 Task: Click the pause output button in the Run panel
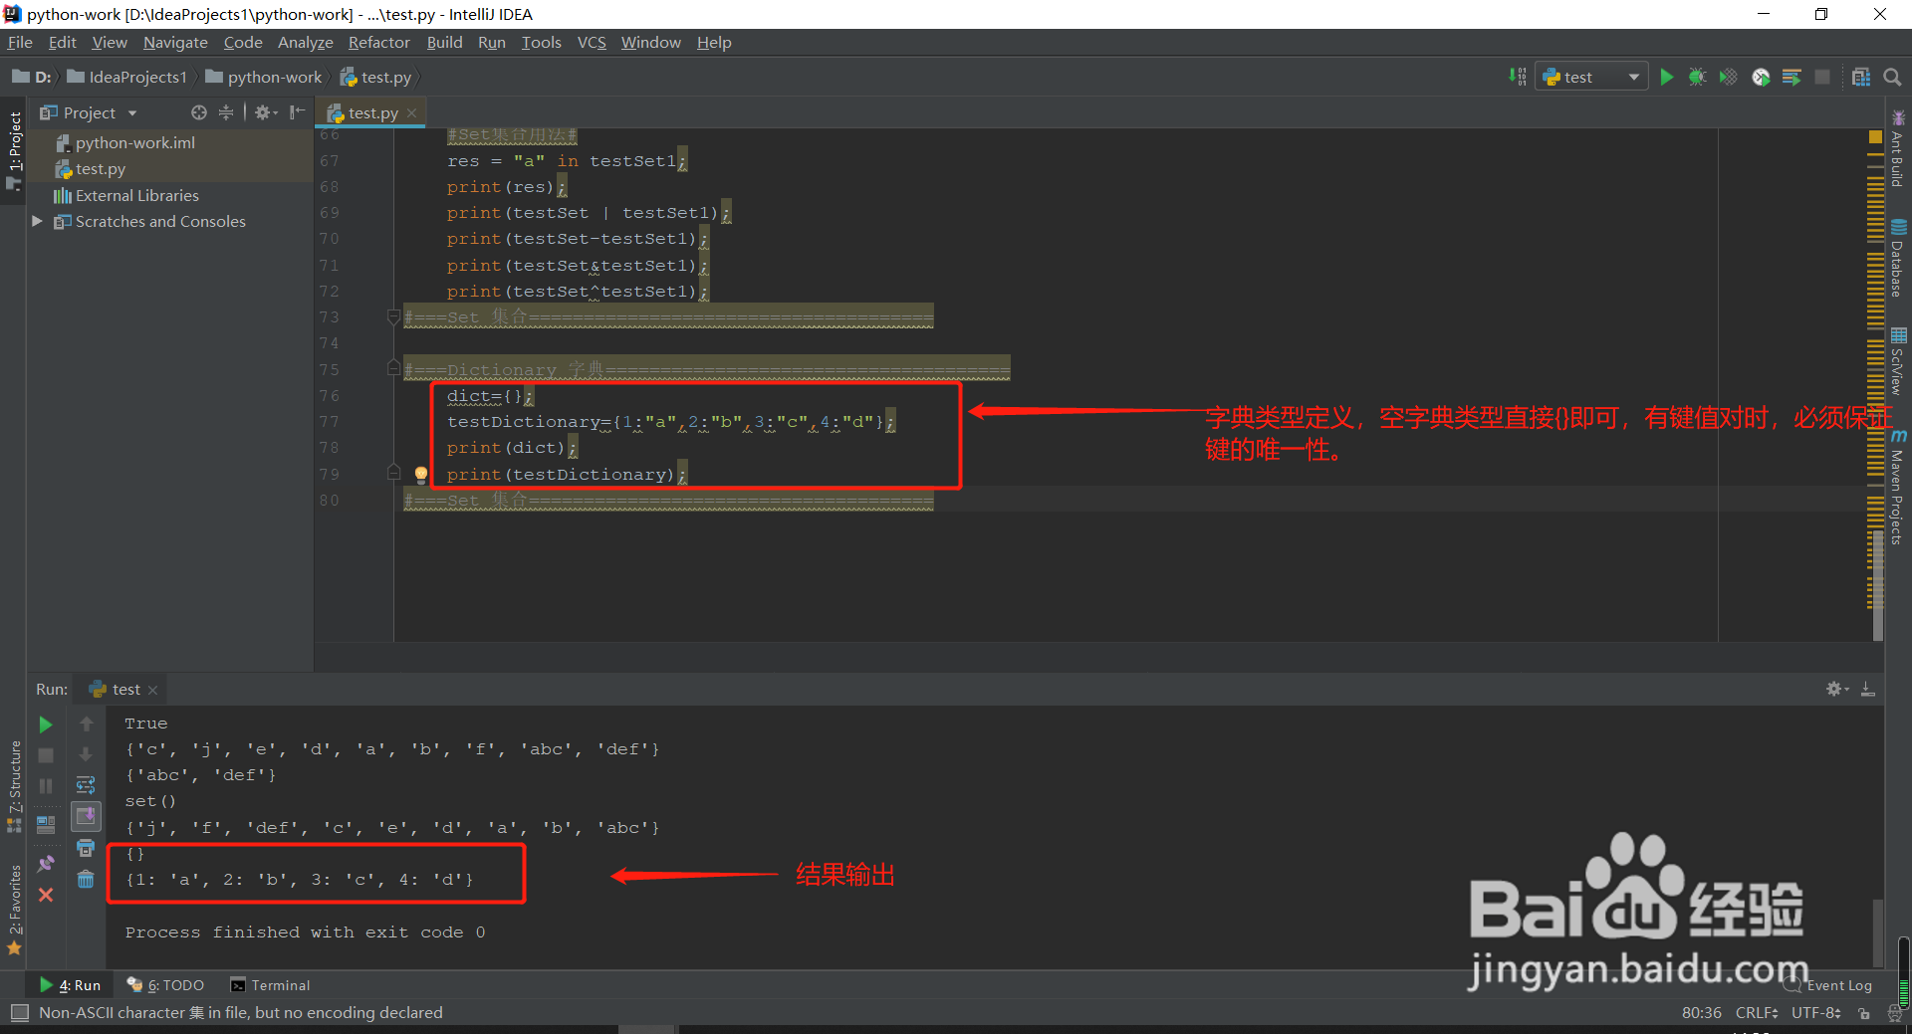coord(46,786)
